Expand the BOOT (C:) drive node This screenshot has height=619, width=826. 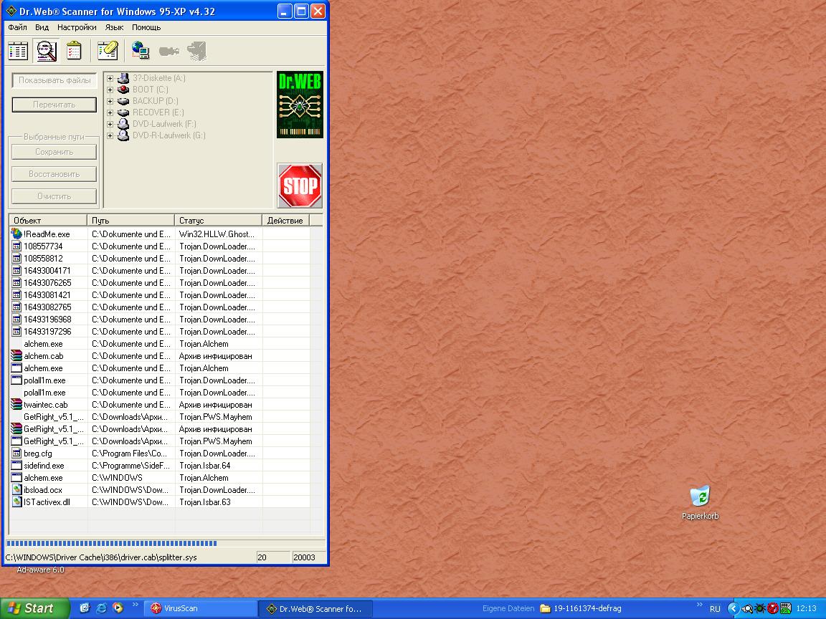click(110, 90)
